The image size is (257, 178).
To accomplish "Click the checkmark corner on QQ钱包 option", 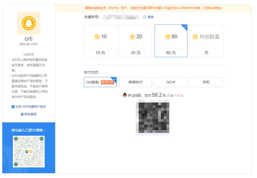I will [x=114, y=79].
